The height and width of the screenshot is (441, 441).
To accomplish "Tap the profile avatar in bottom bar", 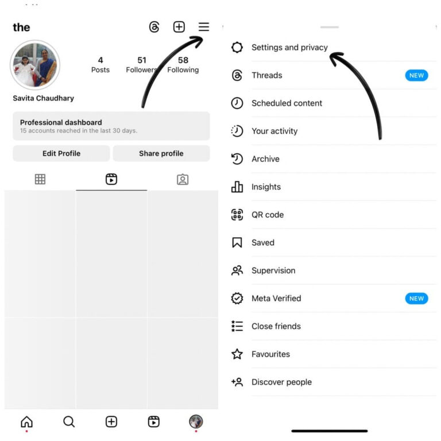I will pyautogui.click(x=196, y=421).
